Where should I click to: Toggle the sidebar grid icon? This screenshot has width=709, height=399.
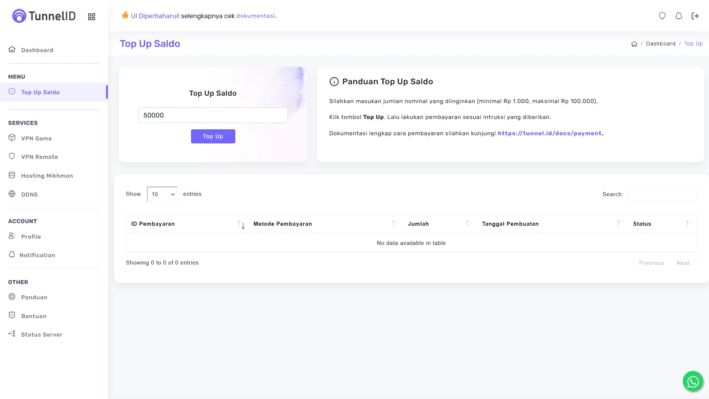coord(92,17)
